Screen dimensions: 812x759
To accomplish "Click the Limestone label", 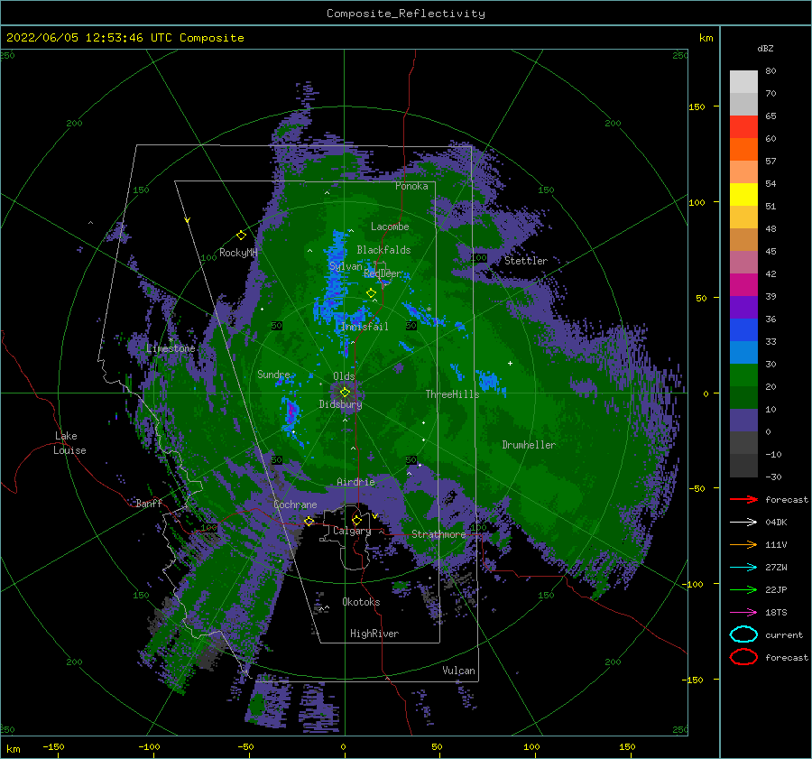I will pos(171,348).
